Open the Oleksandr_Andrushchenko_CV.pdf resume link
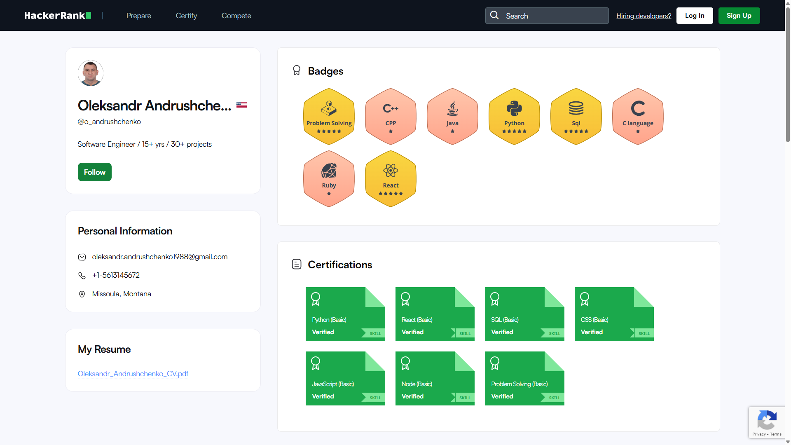This screenshot has height=445, width=791. point(133,374)
